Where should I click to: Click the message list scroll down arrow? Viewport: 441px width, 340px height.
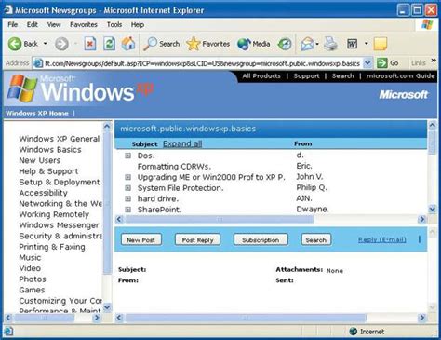click(x=433, y=209)
